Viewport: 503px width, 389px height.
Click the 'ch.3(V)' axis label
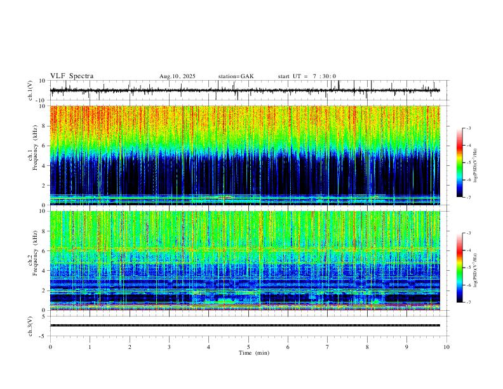[x=30, y=327]
